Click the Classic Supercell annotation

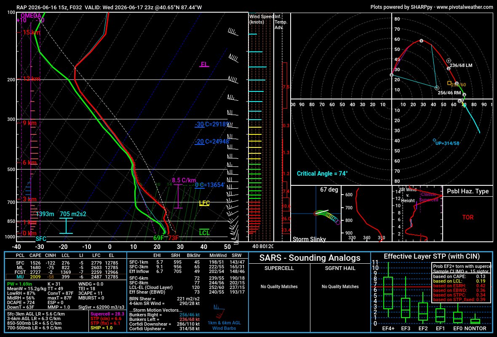click(428, 197)
